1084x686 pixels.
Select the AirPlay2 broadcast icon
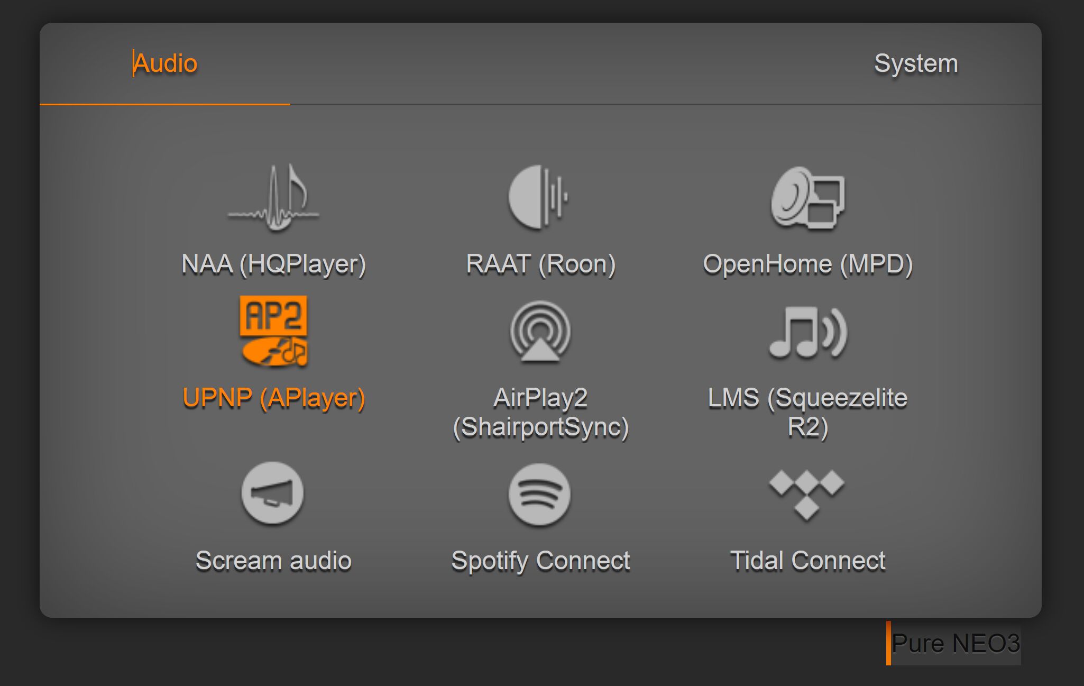[x=540, y=332]
